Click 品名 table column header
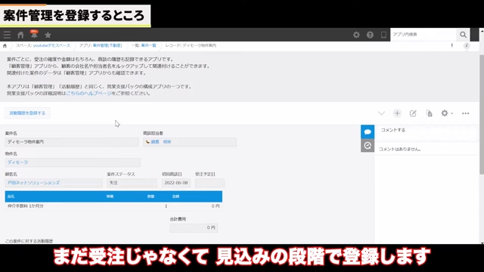This screenshot has width=484, height=272. pos(11,196)
